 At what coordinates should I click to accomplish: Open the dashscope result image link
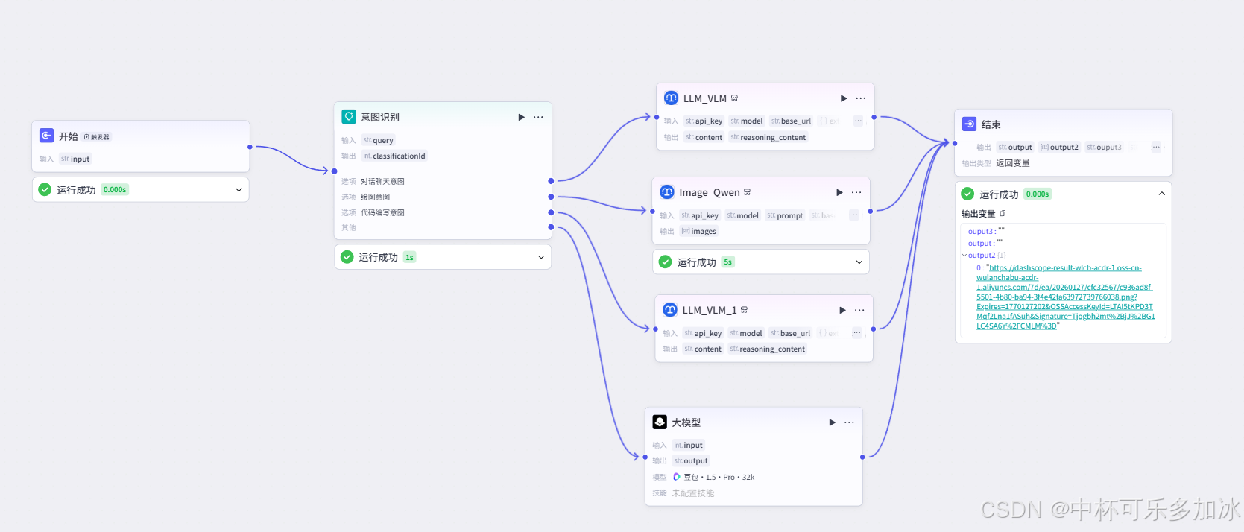click(x=1065, y=297)
